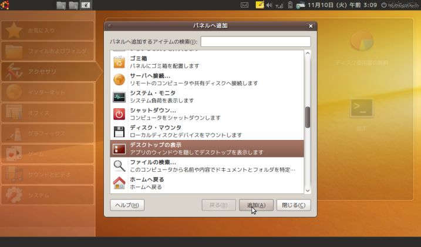This screenshot has width=421, height=247.
Task: Open the first folder launcher in top panel
Action: coord(61,5)
